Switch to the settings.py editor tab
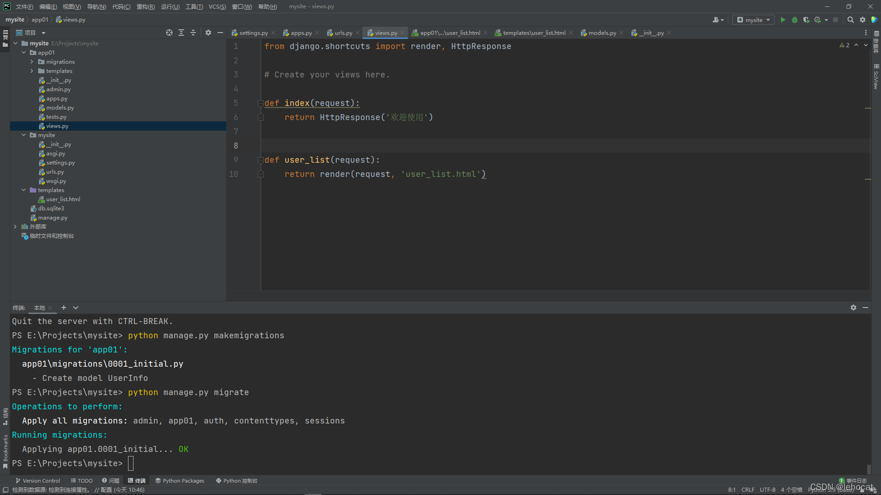This screenshot has height=495, width=881. coord(253,33)
